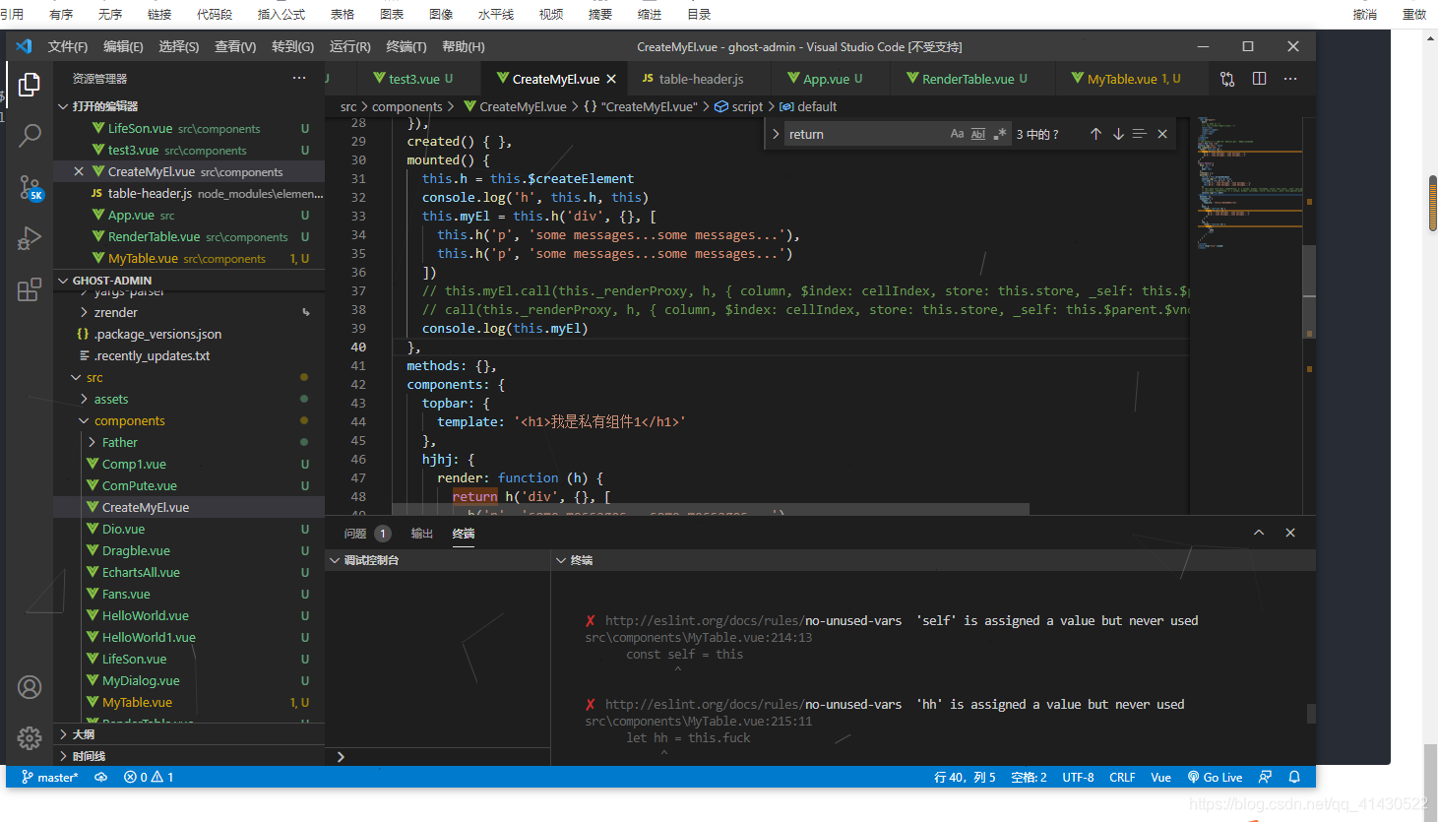Open the Explorer view in activity bar
This screenshot has width=1438, height=822.
(30, 85)
